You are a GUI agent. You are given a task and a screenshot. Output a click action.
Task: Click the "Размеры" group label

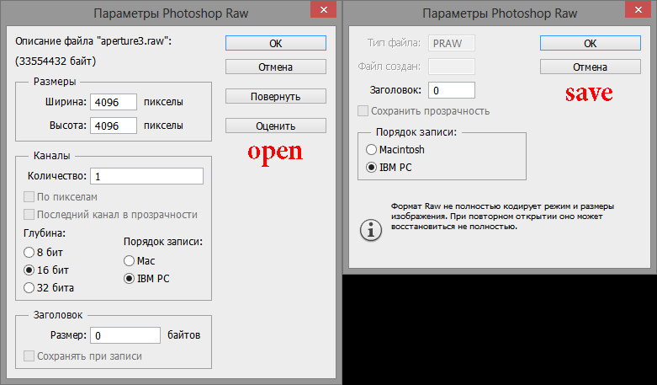pyautogui.click(x=55, y=82)
